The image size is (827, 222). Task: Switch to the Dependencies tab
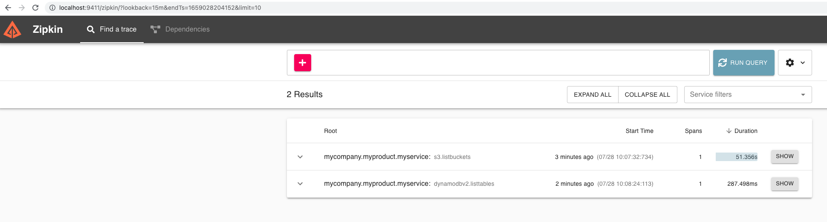(180, 29)
